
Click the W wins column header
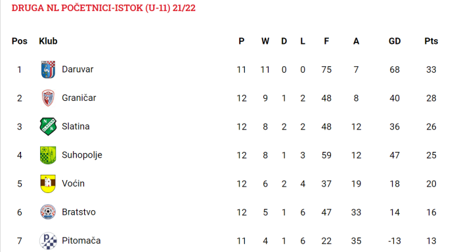point(265,41)
